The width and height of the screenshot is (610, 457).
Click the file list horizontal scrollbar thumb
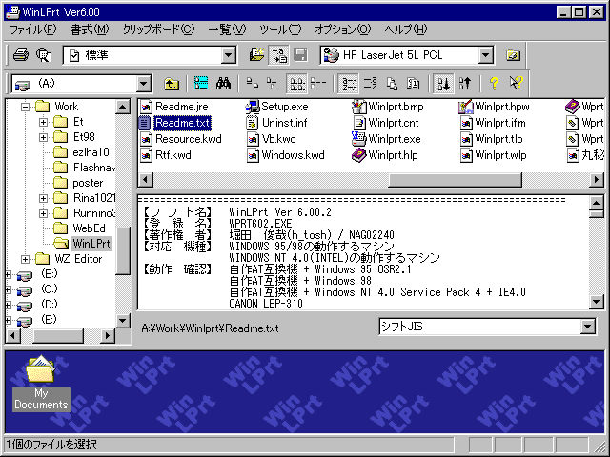tap(455, 180)
